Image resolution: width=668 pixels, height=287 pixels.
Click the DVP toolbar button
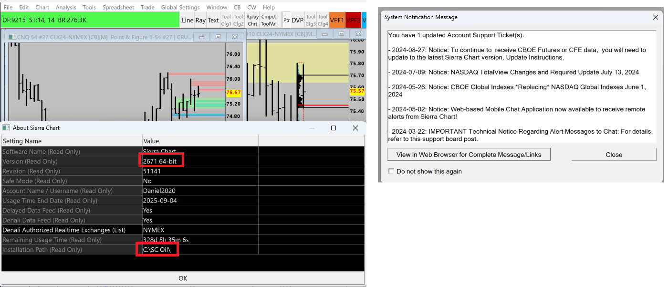(298, 20)
